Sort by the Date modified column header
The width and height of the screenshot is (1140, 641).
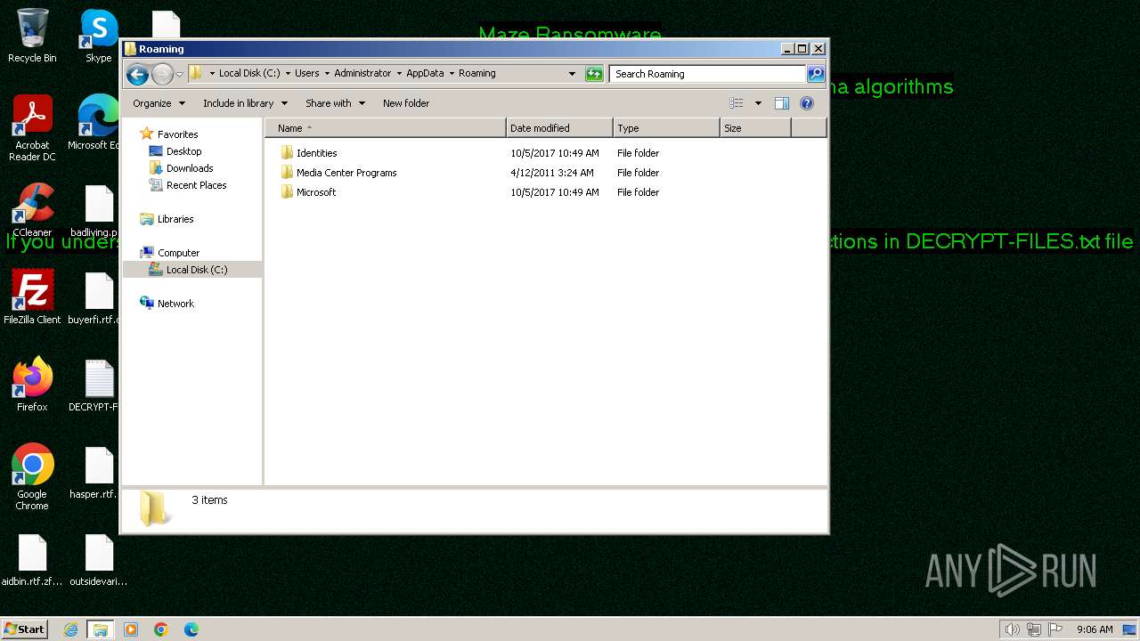click(x=559, y=128)
